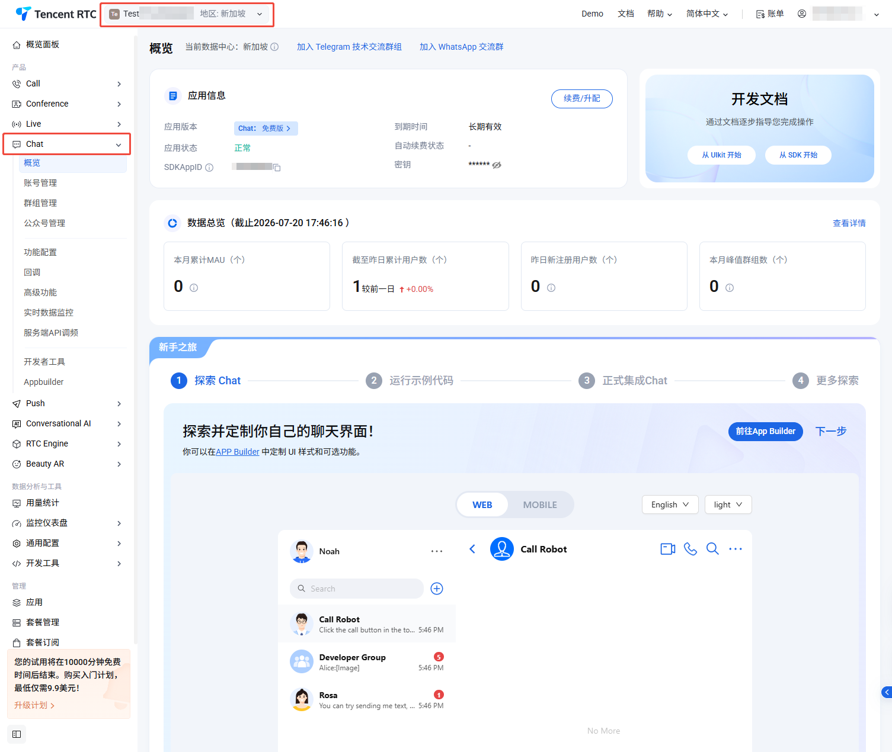892x752 pixels.
Task: Open 回调 in the sidebar
Action: [x=32, y=272]
